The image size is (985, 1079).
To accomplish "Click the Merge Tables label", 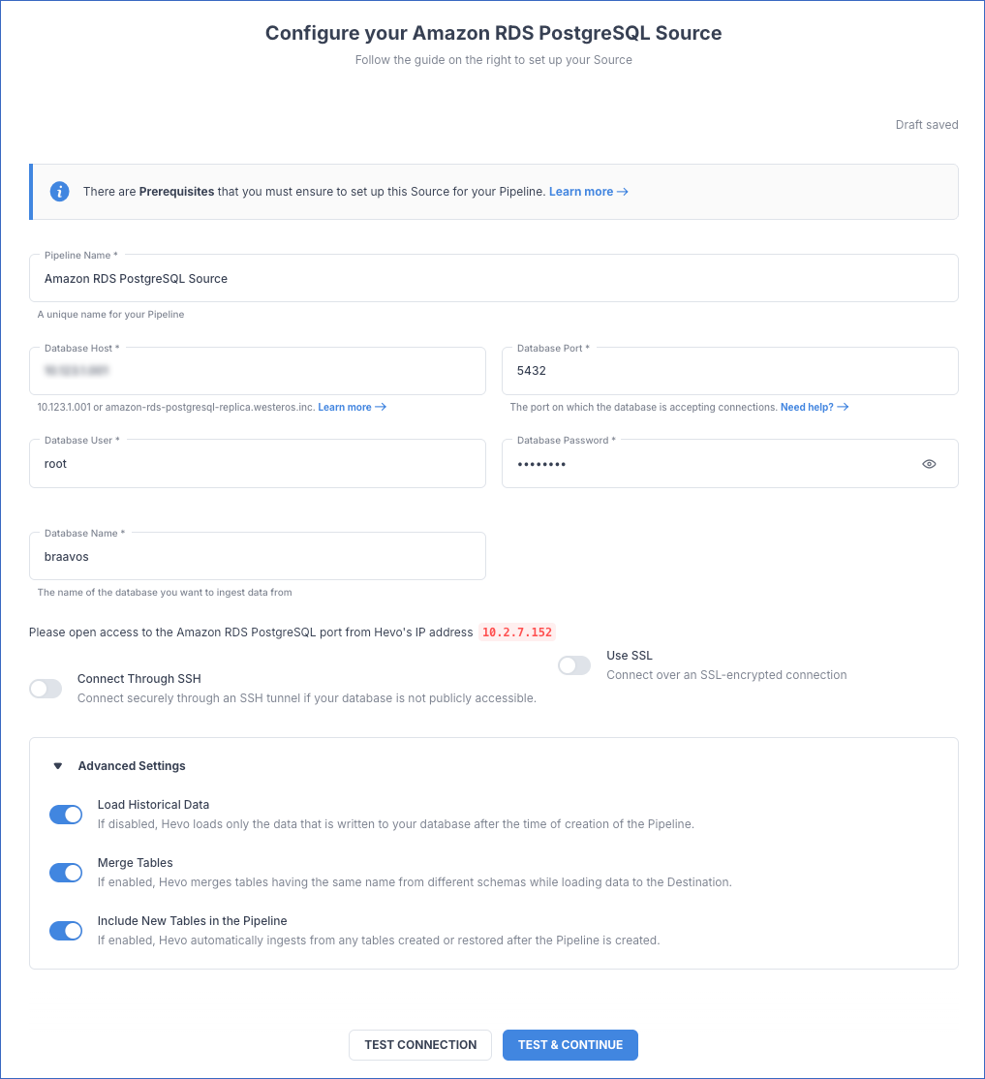I will pyautogui.click(x=135, y=863).
